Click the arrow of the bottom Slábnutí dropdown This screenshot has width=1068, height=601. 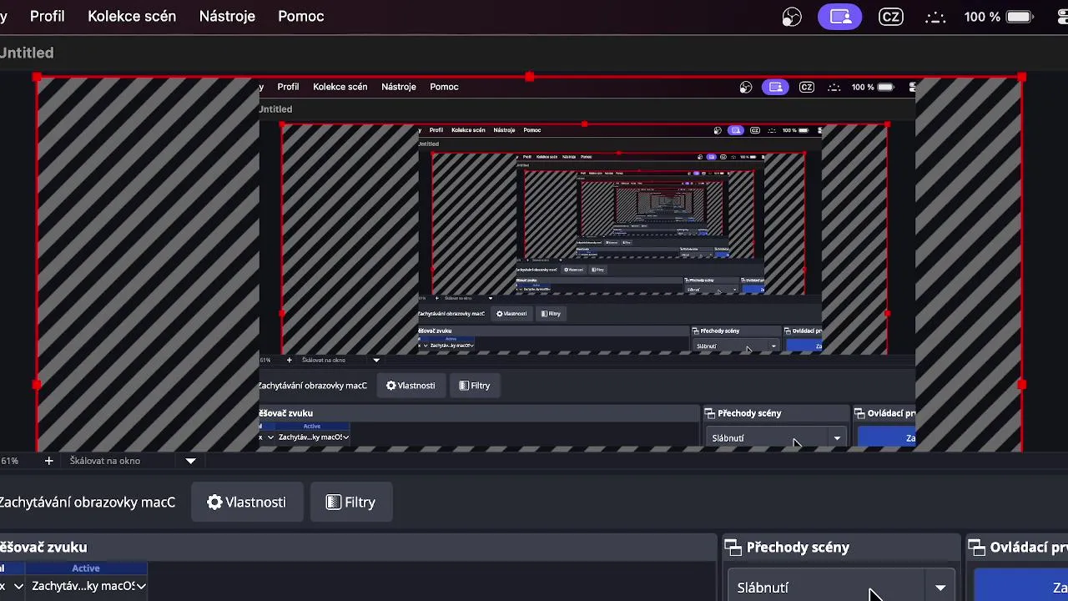940,588
